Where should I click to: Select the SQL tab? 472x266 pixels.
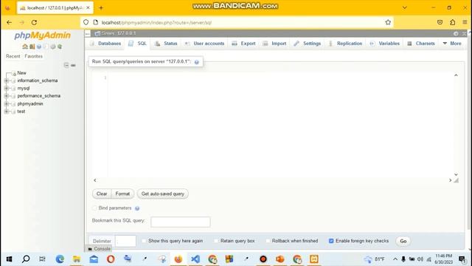point(138,44)
